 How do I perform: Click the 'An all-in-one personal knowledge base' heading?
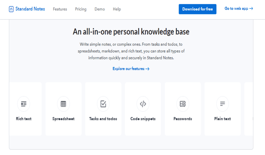(x=131, y=32)
